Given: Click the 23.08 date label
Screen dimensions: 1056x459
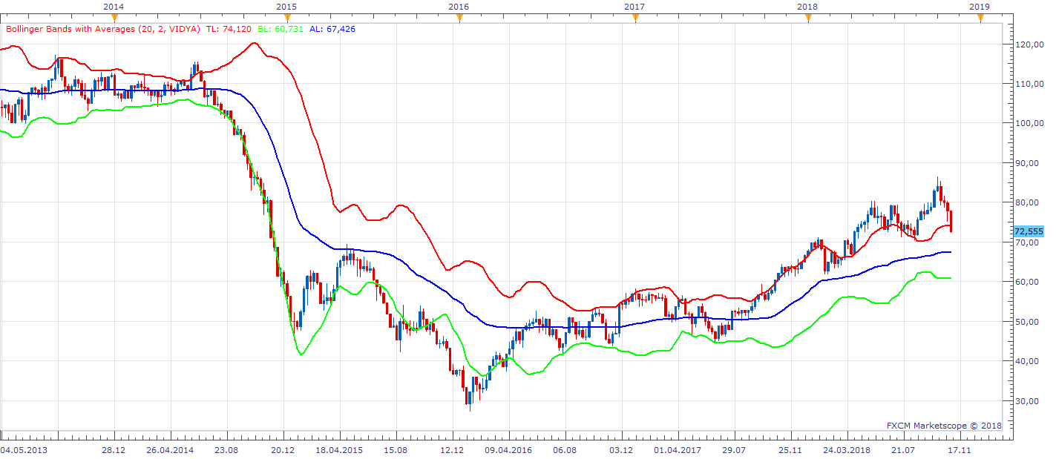Looking at the screenshot, I should click(x=226, y=450).
